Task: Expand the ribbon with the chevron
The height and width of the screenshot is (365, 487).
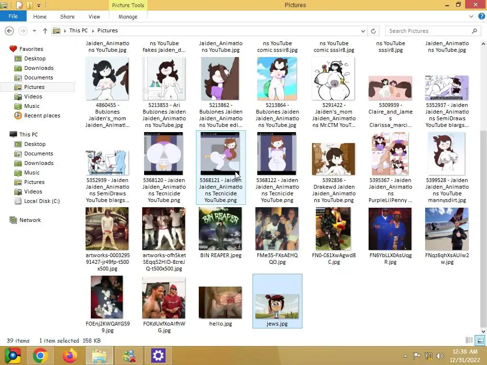Action: coord(471,16)
